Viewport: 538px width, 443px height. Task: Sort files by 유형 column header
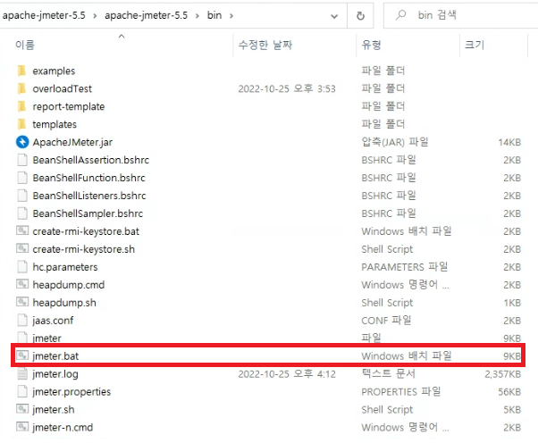click(371, 45)
